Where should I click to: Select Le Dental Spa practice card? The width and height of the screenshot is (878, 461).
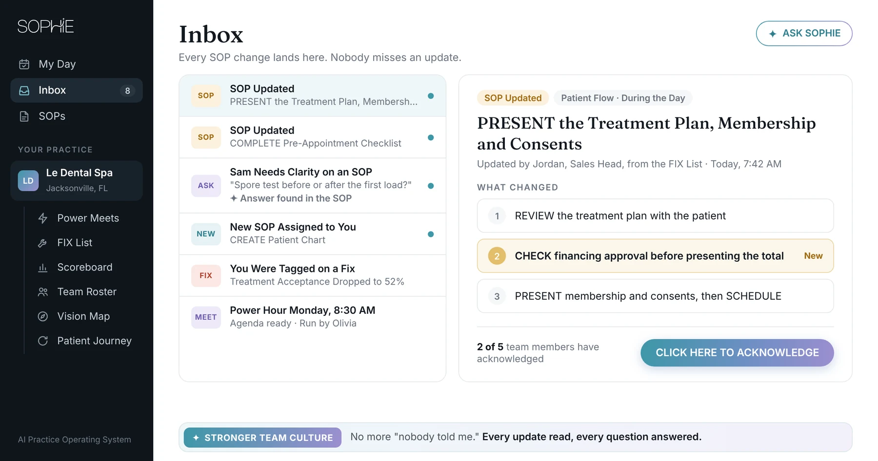click(x=77, y=181)
